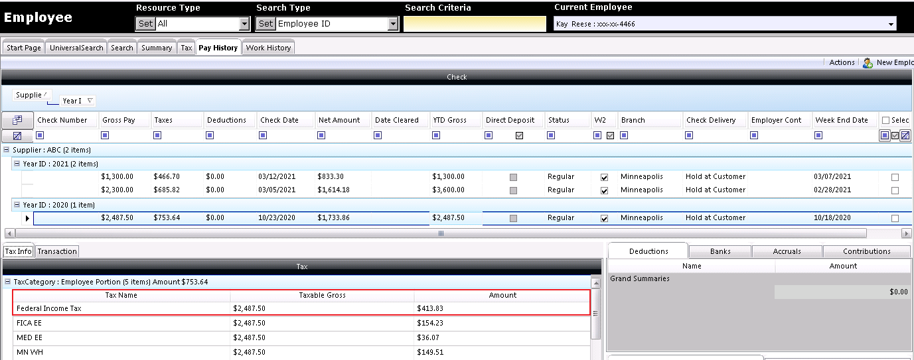
Task: Click the New Employee person icon
Action: [868, 62]
